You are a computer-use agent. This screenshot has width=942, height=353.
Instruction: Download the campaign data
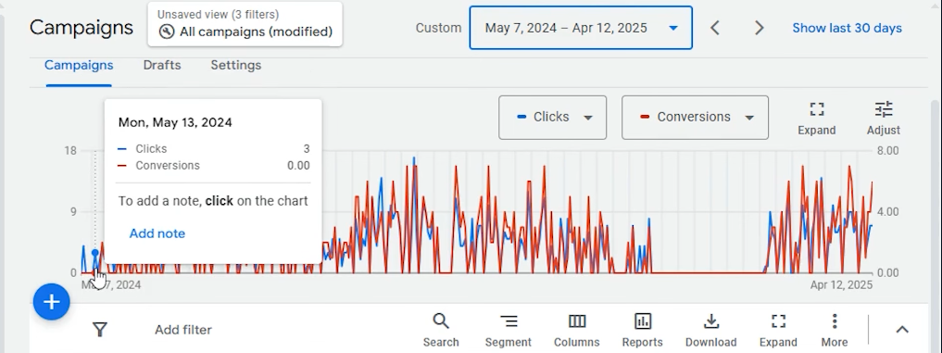(x=710, y=330)
